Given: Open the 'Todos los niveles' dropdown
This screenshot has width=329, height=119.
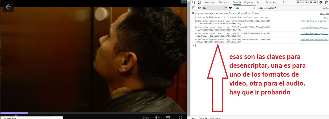Looking at the screenshot, I should pos(267,8).
